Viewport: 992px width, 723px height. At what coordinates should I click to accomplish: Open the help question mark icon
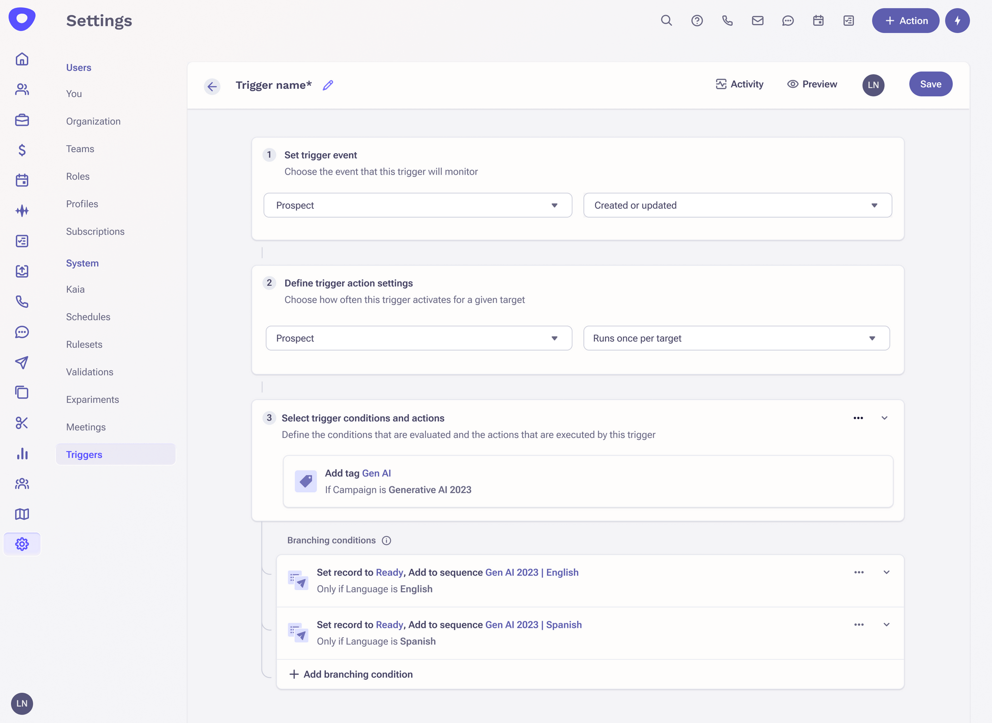(x=697, y=20)
